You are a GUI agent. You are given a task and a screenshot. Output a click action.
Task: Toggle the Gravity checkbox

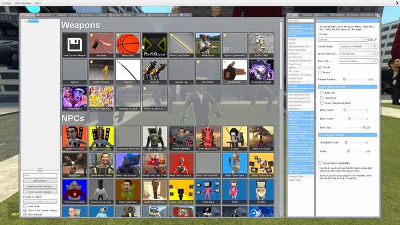pos(319,67)
